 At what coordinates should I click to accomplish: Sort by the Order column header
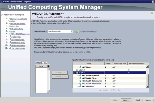108,64
